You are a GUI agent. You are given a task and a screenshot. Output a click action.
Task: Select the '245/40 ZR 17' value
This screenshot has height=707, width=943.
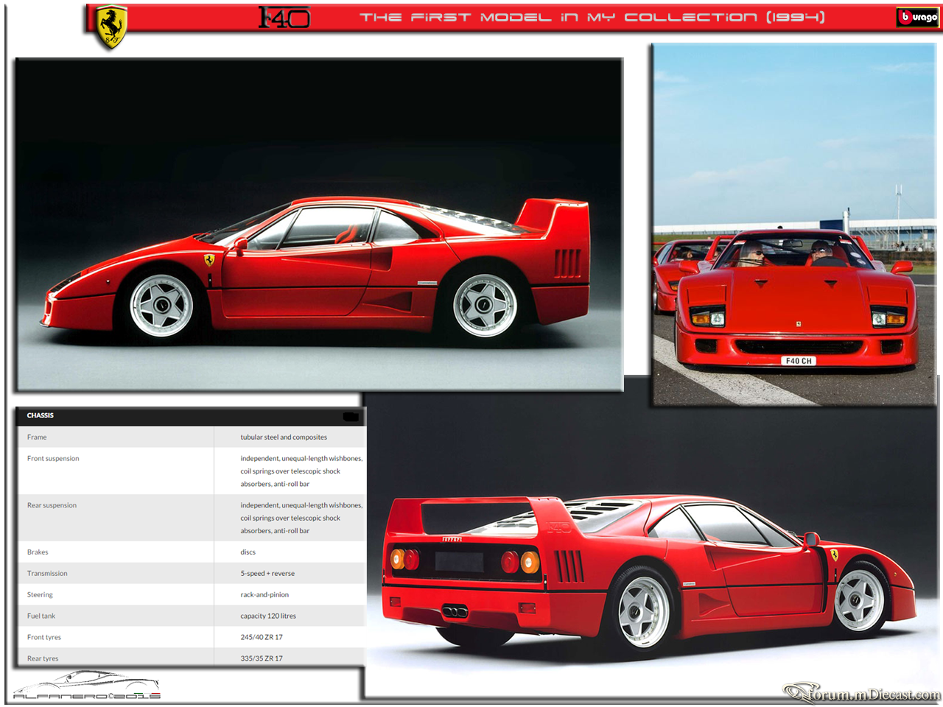tap(262, 638)
